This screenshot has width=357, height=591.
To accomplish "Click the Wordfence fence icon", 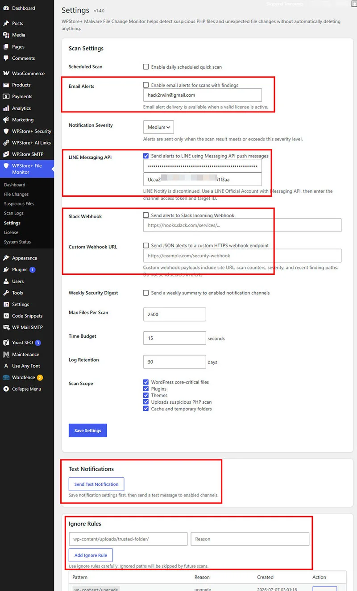I will (6, 377).
